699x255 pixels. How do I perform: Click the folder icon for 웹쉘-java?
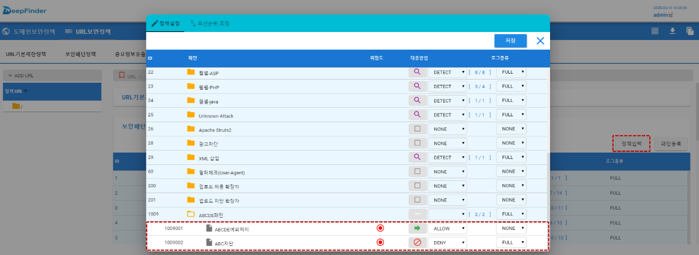[x=191, y=100]
